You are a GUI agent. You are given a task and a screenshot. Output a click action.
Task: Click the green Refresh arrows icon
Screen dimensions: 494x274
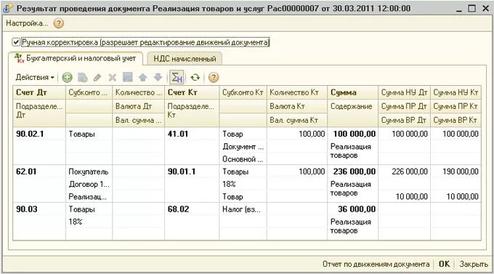tap(195, 77)
